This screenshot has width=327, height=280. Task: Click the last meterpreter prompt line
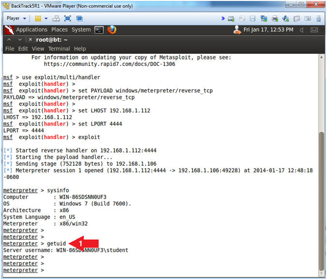(x=24, y=270)
